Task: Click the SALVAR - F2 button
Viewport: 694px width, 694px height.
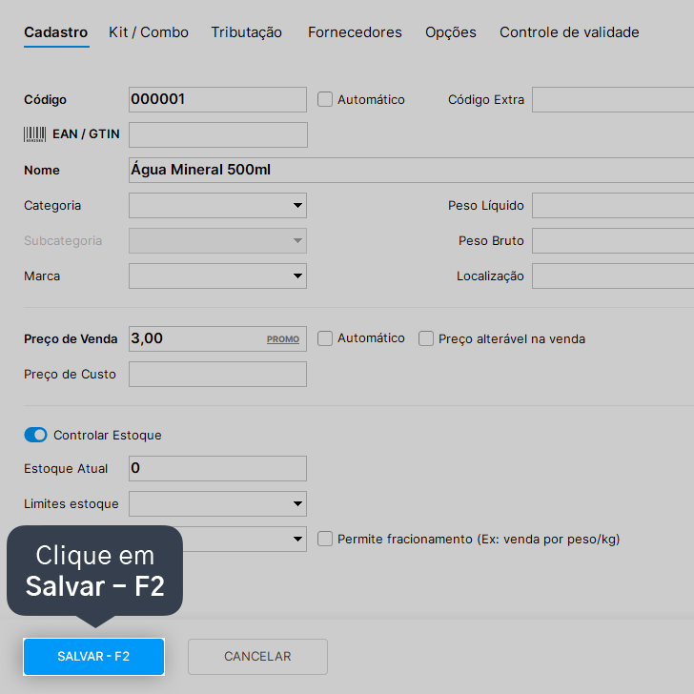Action: click(x=93, y=657)
